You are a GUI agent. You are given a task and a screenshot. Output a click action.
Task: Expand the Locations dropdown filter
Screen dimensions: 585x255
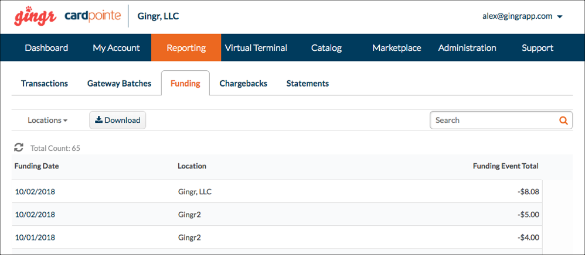pyautogui.click(x=47, y=120)
